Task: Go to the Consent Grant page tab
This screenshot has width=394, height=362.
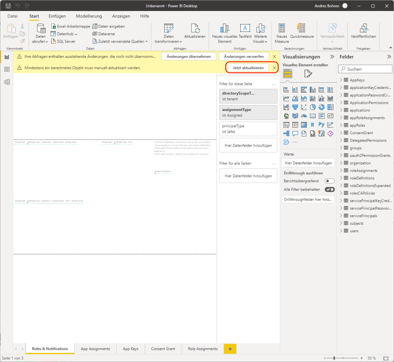Action: pyautogui.click(x=163, y=349)
